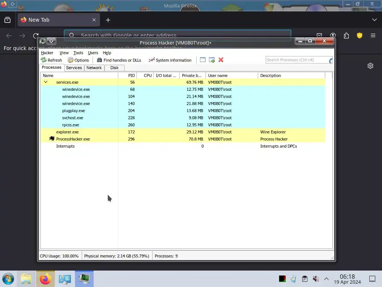Open System information graph window

point(170,60)
